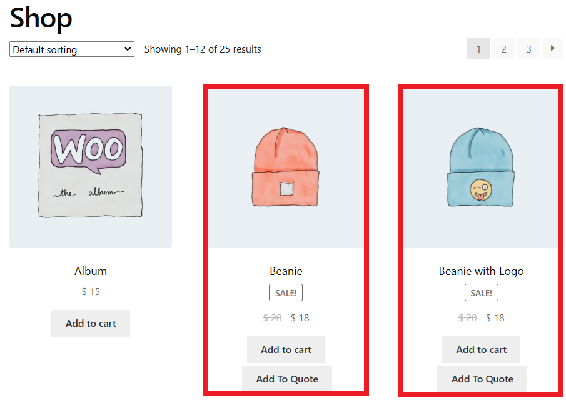Select the current page 1 indicator
Screen dimensions: 566x410
[478, 49]
